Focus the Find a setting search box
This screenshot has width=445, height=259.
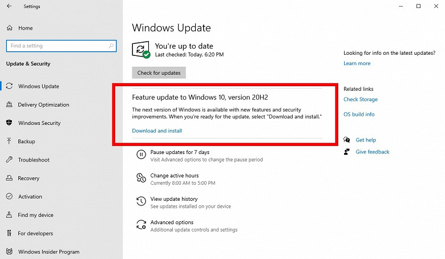[57, 46]
